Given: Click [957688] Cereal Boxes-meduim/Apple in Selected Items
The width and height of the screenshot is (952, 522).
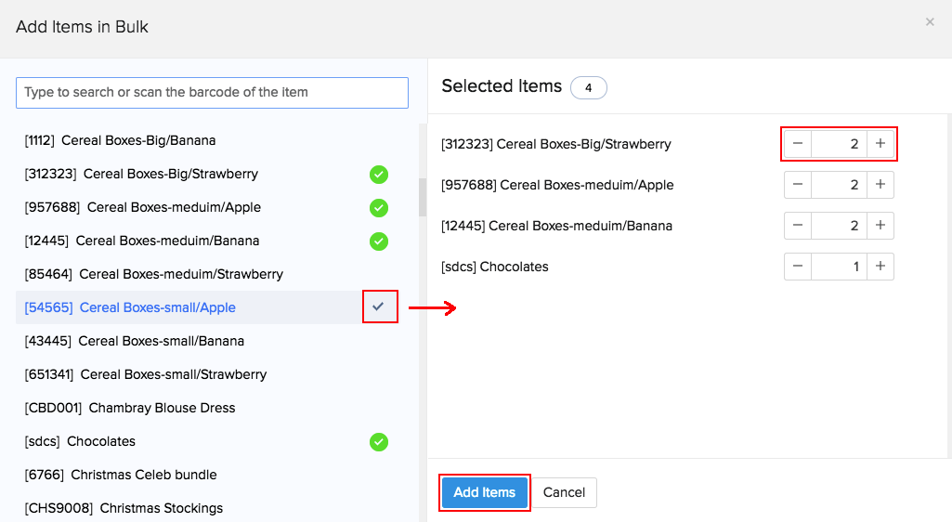Looking at the screenshot, I should (557, 185).
